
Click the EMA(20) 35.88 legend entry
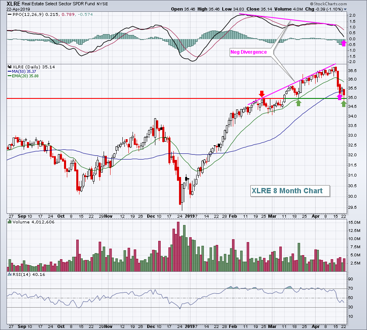coord(25,76)
